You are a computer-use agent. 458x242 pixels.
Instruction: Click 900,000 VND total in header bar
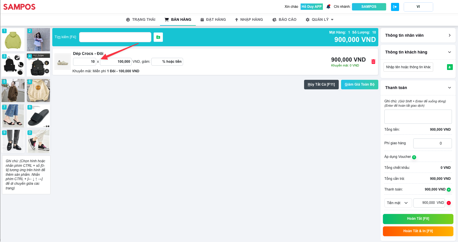coord(355,40)
